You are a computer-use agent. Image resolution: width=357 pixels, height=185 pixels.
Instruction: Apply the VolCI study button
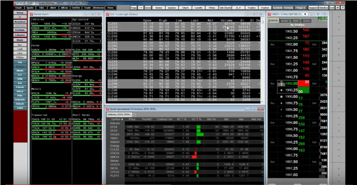tap(20, 108)
